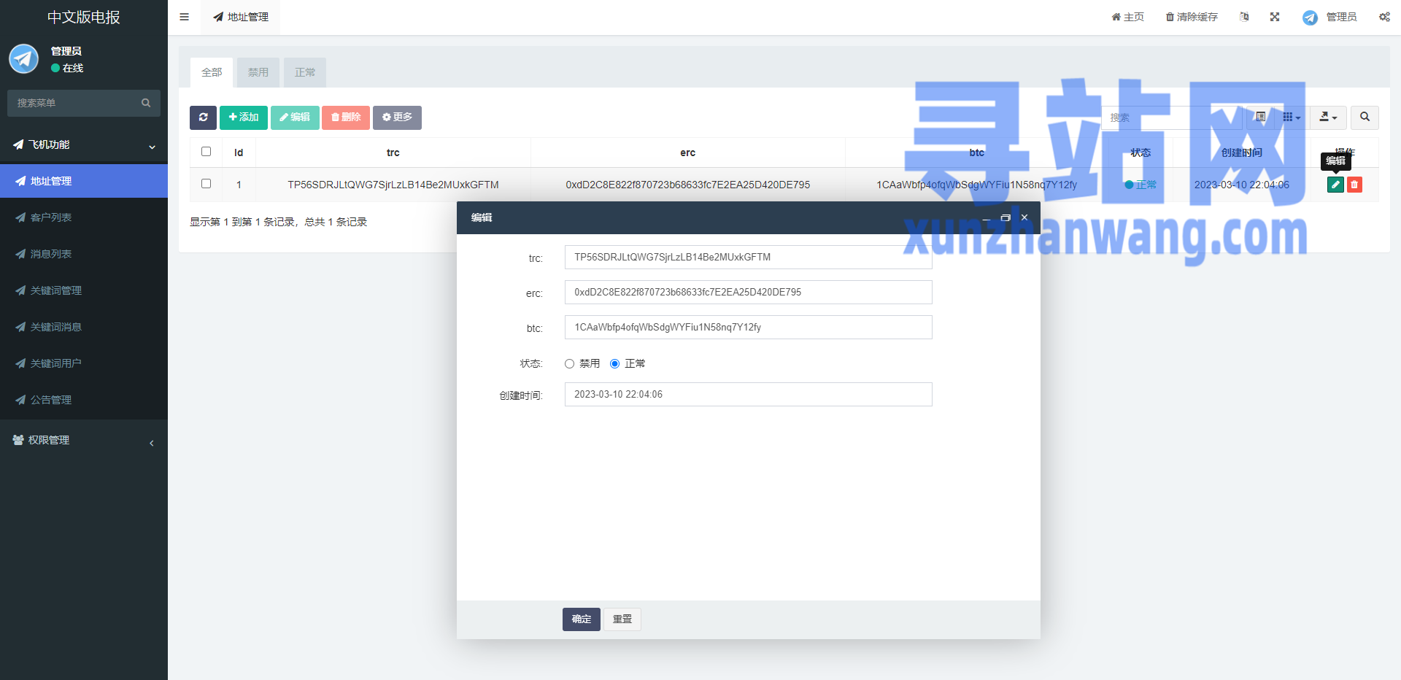Check the checkbox for row 1
The height and width of the screenshot is (680, 1401).
tap(206, 184)
